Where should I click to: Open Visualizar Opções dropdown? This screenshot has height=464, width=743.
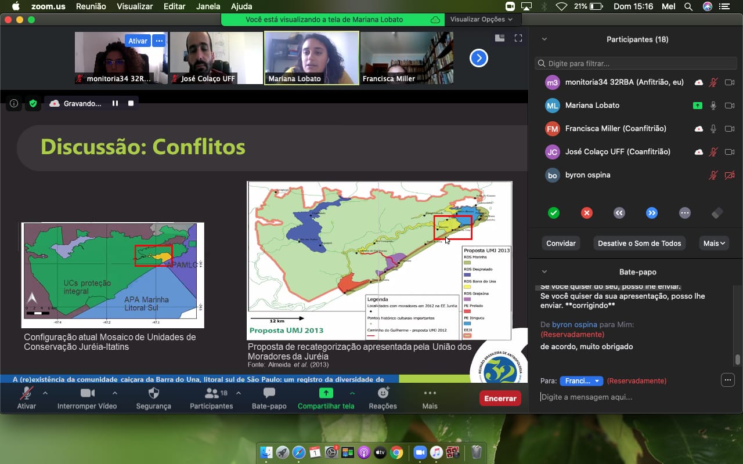482,19
